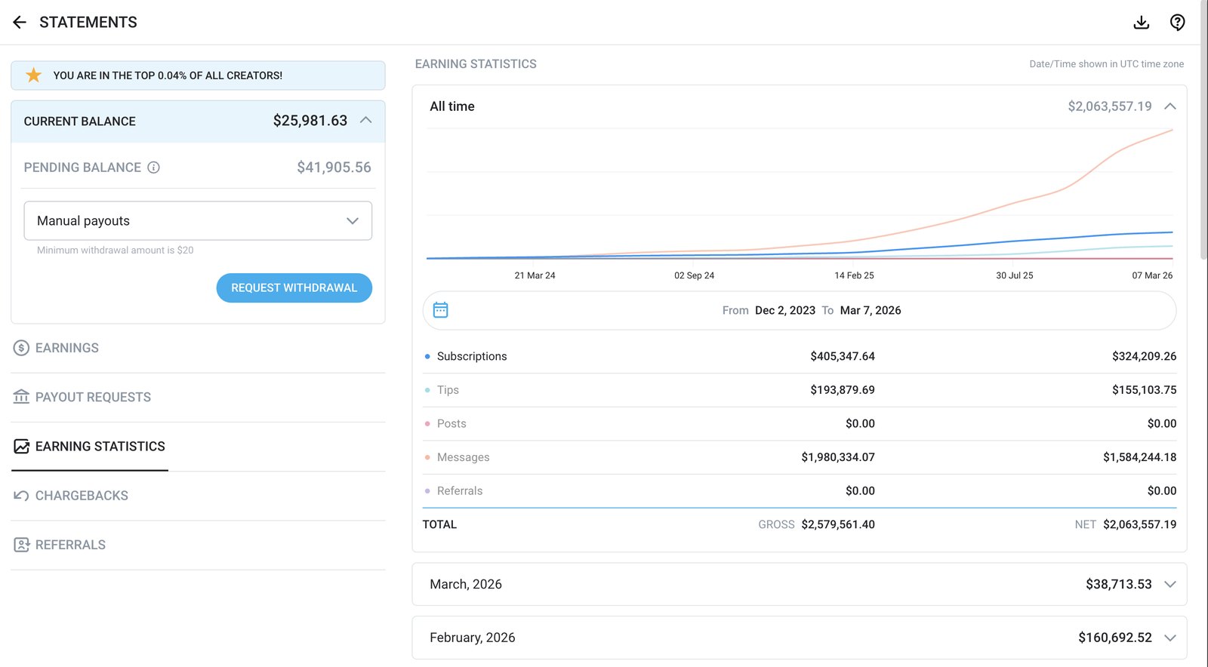Click the $25,981.63 current balance amount
The image size is (1208, 667).
[x=310, y=121]
